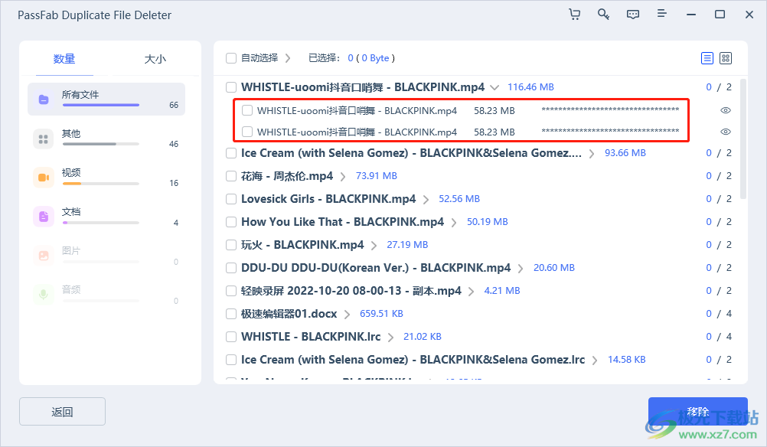
Task: Collapse the WHISTLE-uoomi mp4 group
Action: point(494,87)
